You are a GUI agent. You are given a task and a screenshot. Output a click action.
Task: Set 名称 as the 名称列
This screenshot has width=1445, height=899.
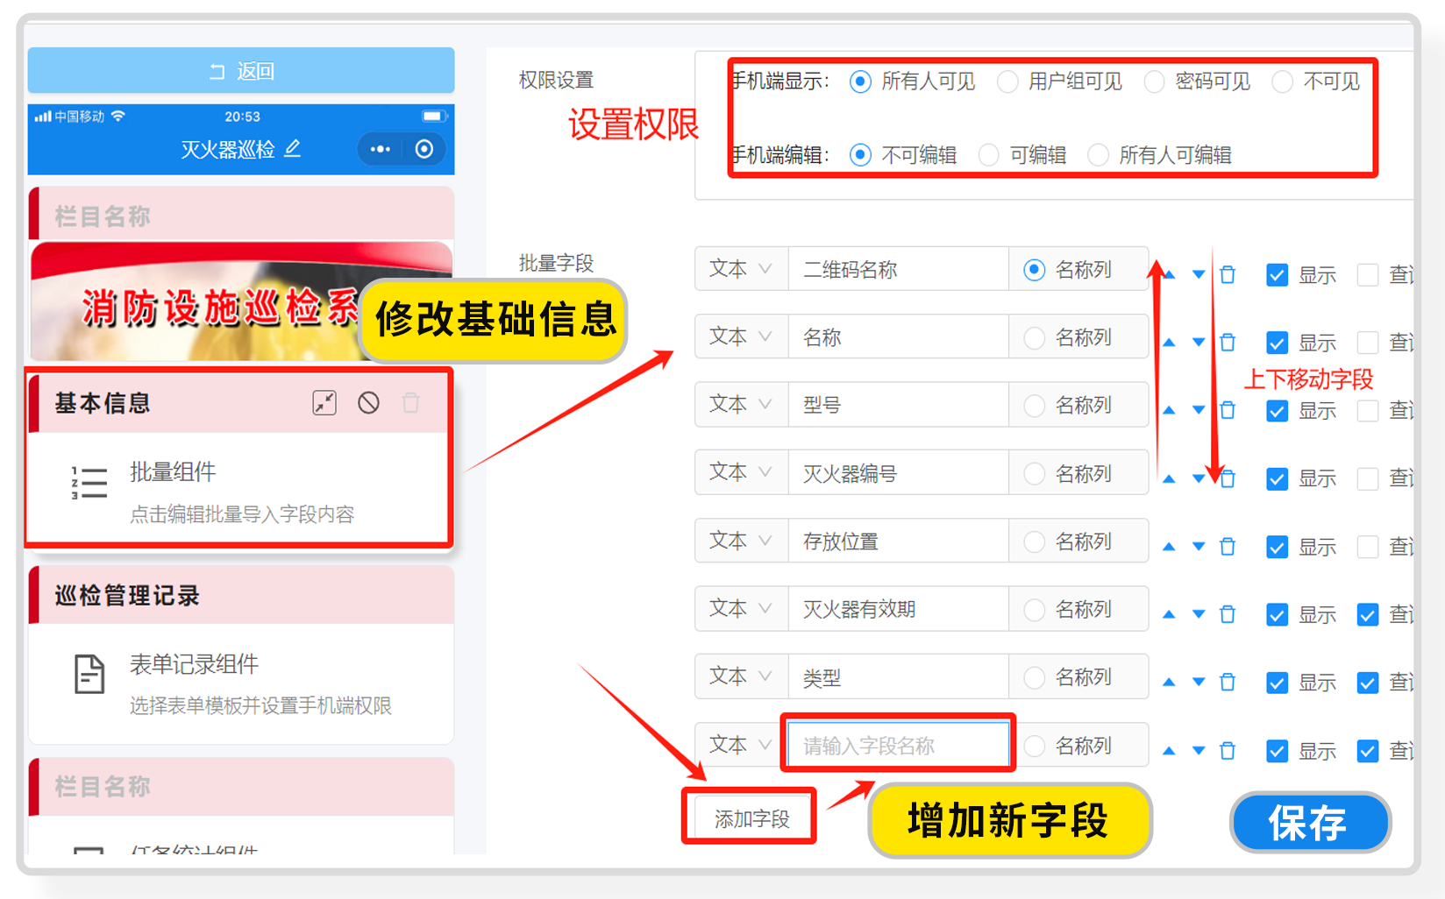[x=1035, y=337]
